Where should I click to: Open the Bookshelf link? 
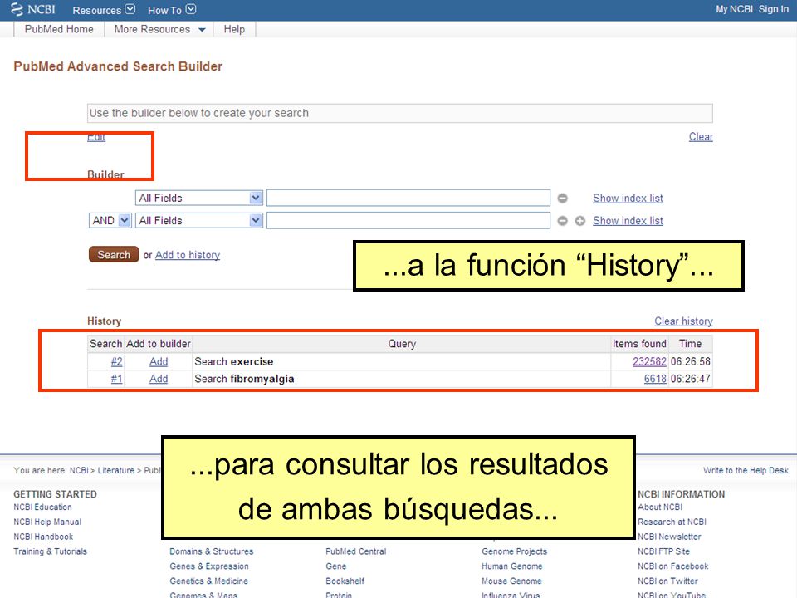coord(345,581)
